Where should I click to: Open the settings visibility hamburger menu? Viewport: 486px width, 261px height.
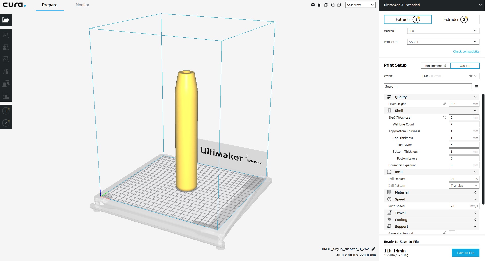coord(476,86)
